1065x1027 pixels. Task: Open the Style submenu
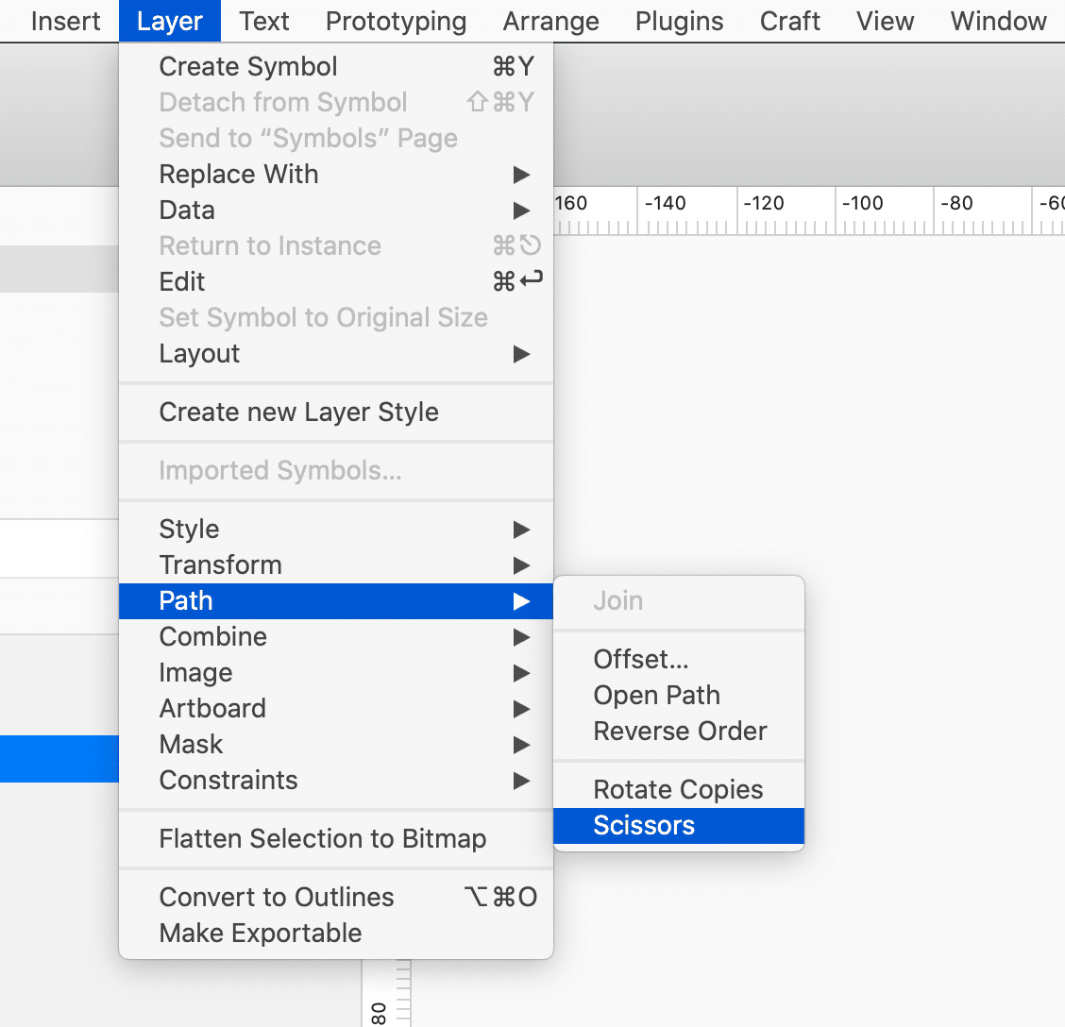(x=189, y=530)
